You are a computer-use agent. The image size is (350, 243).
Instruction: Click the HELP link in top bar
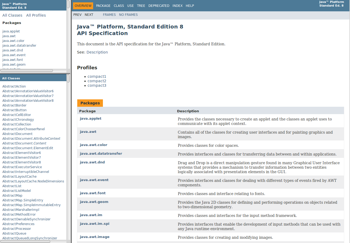190,6
